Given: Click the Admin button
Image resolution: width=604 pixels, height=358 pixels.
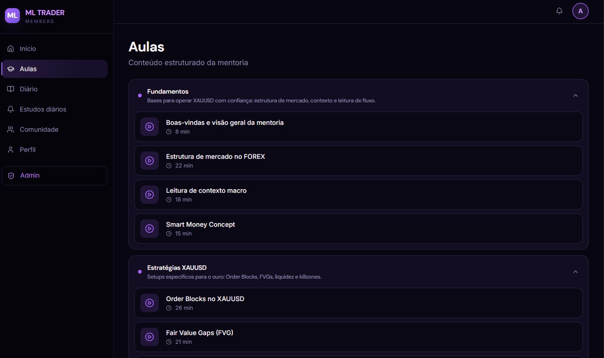Looking at the screenshot, I should click(54, 176).
